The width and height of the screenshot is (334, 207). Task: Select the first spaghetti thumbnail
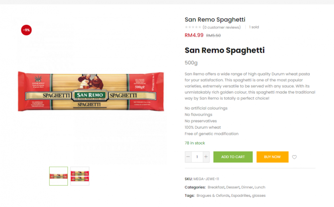pyautogui.click(x=59, y=176)
